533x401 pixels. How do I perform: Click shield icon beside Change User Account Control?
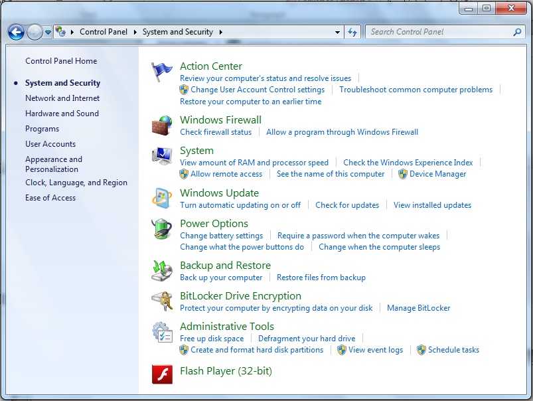[184, 90]
